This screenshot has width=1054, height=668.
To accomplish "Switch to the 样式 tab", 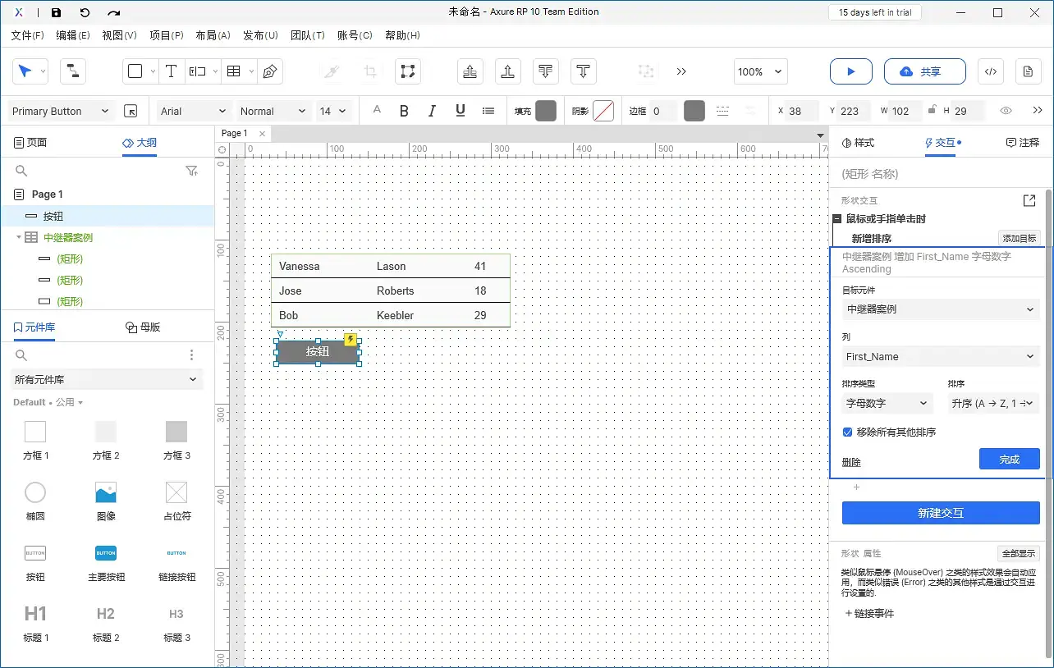I will pyautogui.click(x=859, y=143).
